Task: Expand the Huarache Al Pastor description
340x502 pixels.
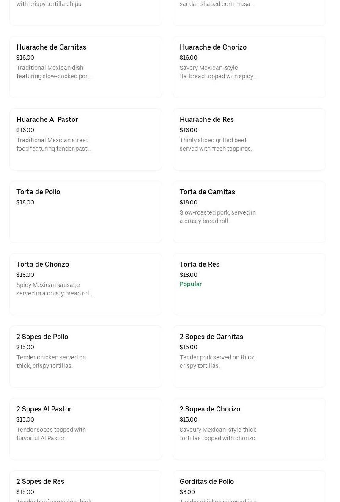Action: [x=54, y=144]
